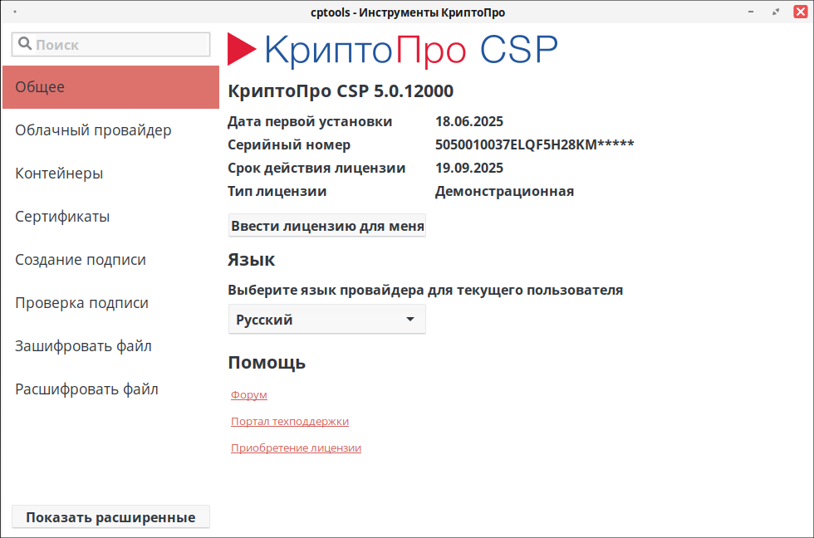
Task: Click the serial number value 5050010037ELQF5H28KM*****
Action: 534,144
